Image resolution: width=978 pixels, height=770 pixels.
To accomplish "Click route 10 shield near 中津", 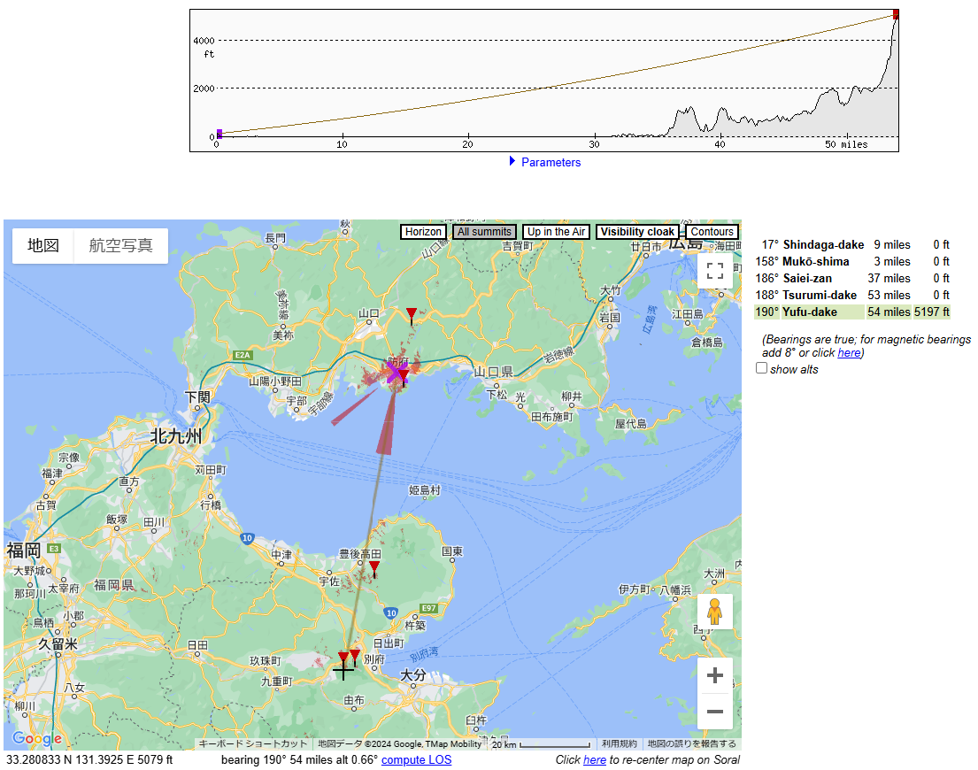I will (x=248, y=538).
